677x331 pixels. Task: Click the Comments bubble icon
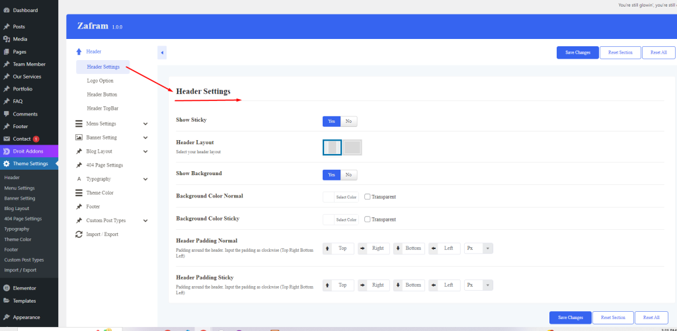pyautogui.click(x=6, y=114)
